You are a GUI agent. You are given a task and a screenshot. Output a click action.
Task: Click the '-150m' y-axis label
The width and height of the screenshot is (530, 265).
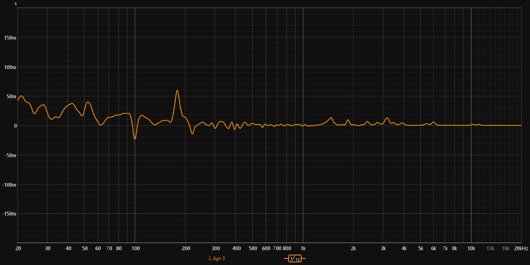coord(10,214)
